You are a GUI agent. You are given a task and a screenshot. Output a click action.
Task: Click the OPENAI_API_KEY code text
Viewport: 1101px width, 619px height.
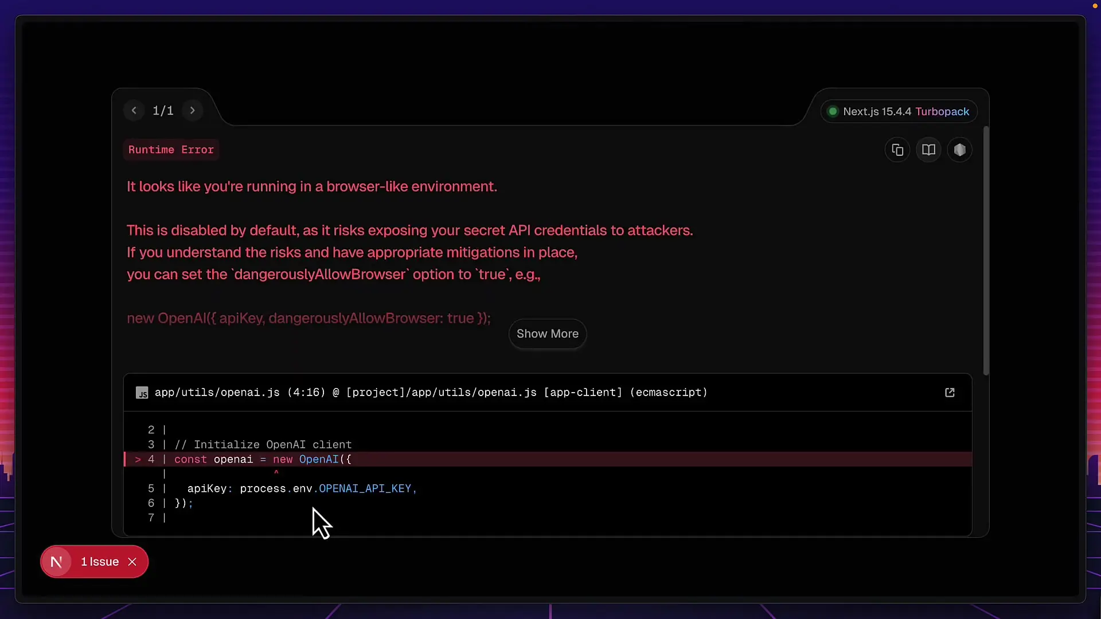(x=365, y=489)
